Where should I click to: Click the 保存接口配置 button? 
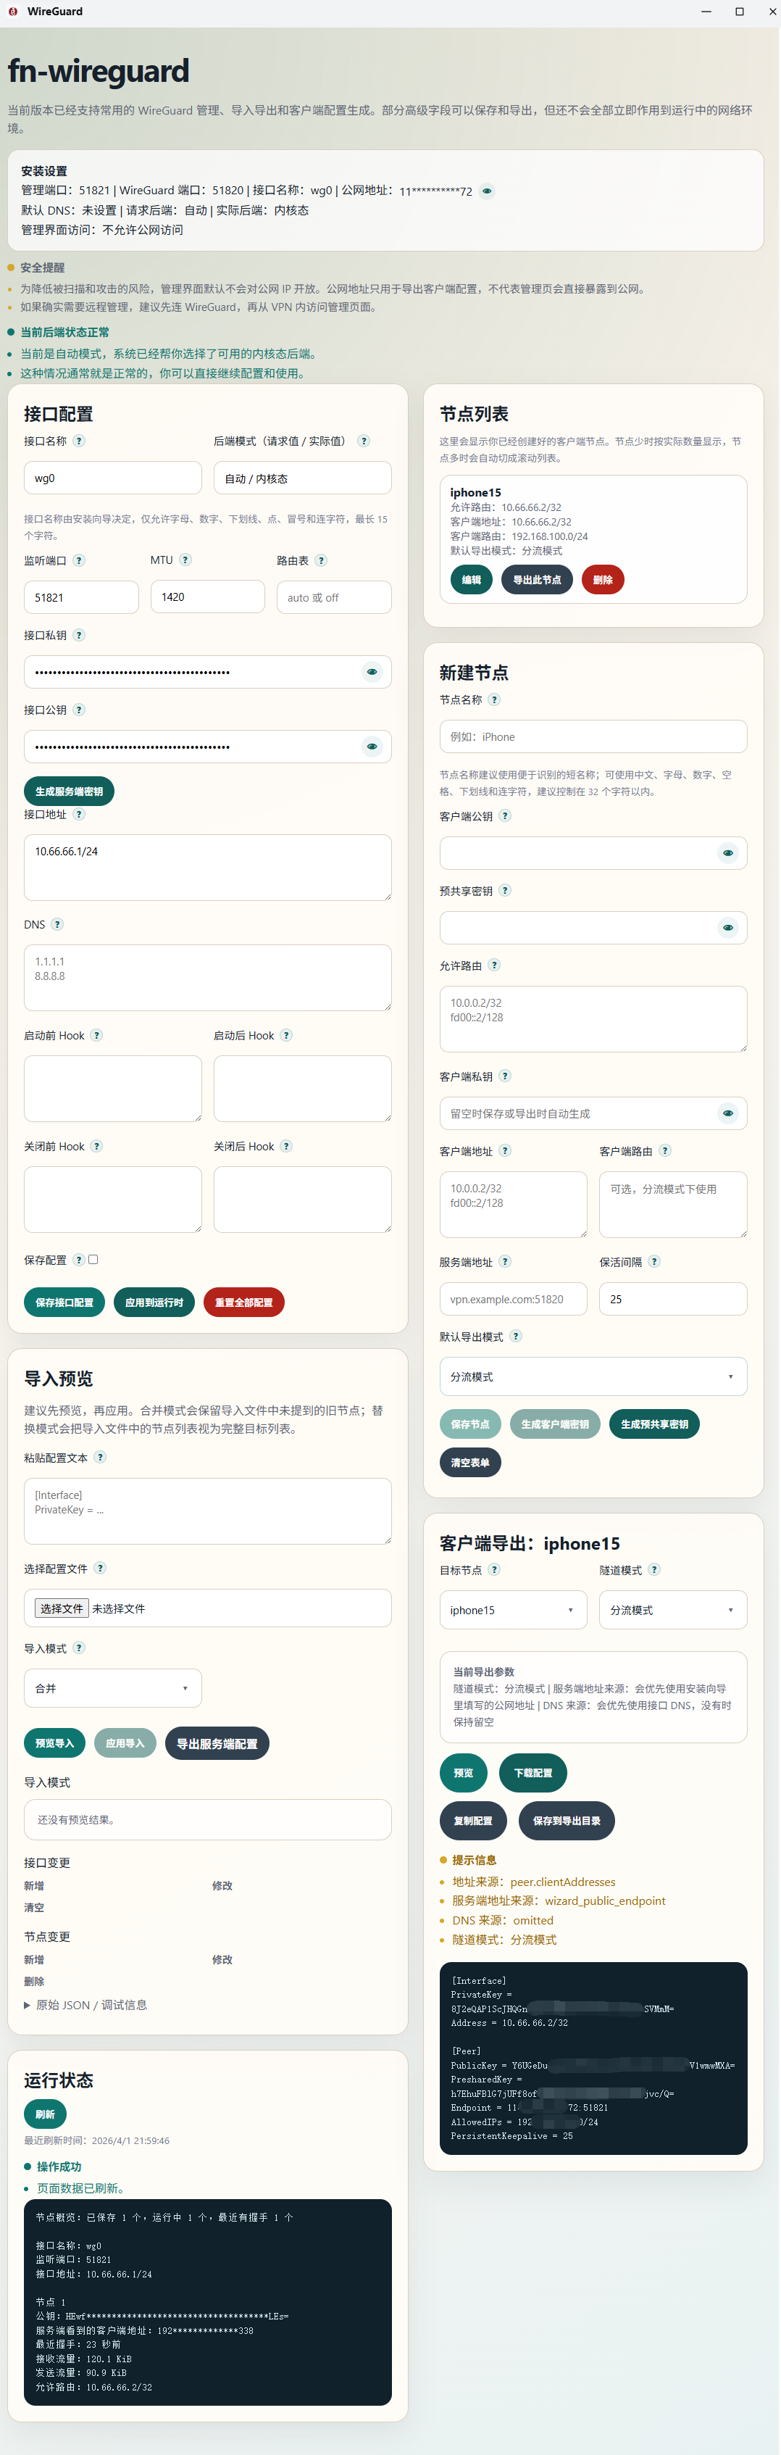point(64,1302)
